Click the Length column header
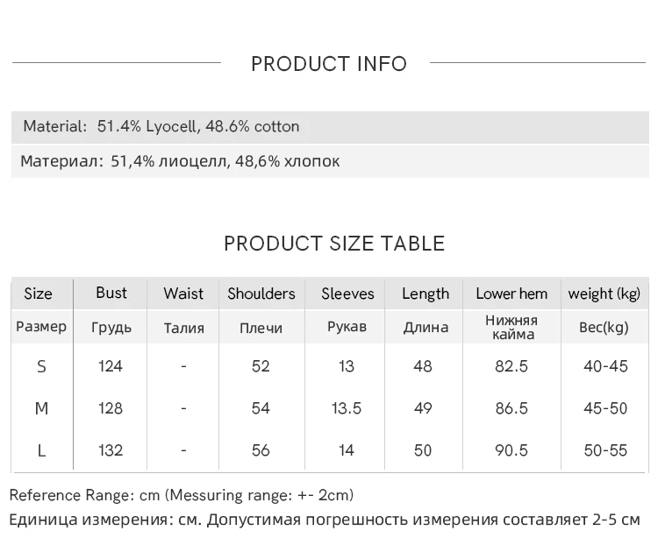Viewport: 658px width, 552px height. pos(426,294)
